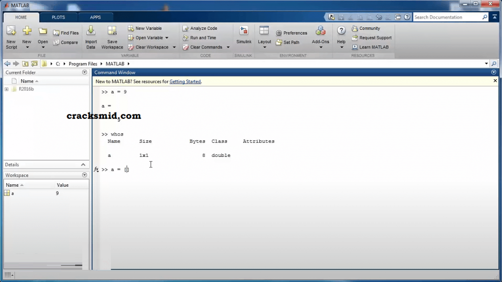
Task: Click the browse for folder icon
Action: point(34,64)
